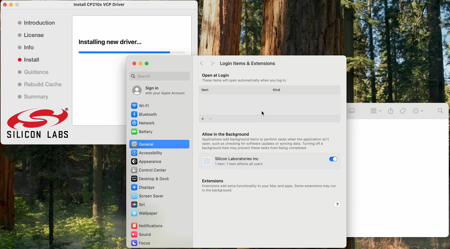Click the Install CP210x VCP Driver title bar
This screenshot has width=450, height=249.
click(x=99, y=4)
